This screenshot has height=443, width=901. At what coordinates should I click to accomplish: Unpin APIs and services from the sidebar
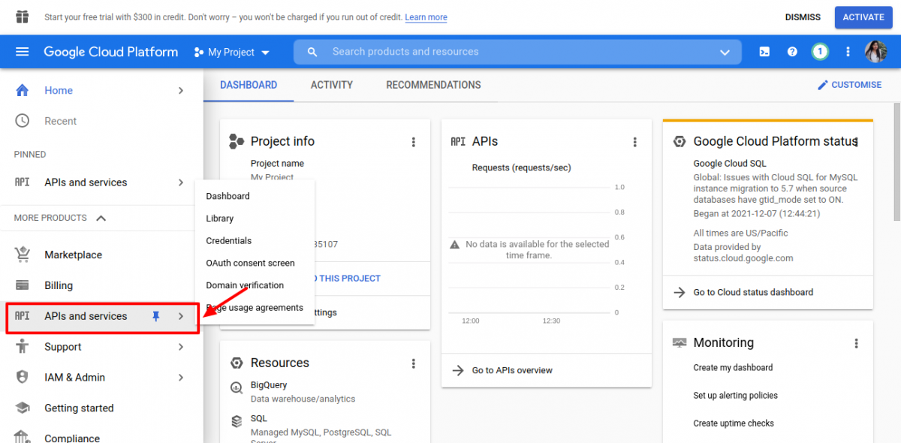click(155, 316)
